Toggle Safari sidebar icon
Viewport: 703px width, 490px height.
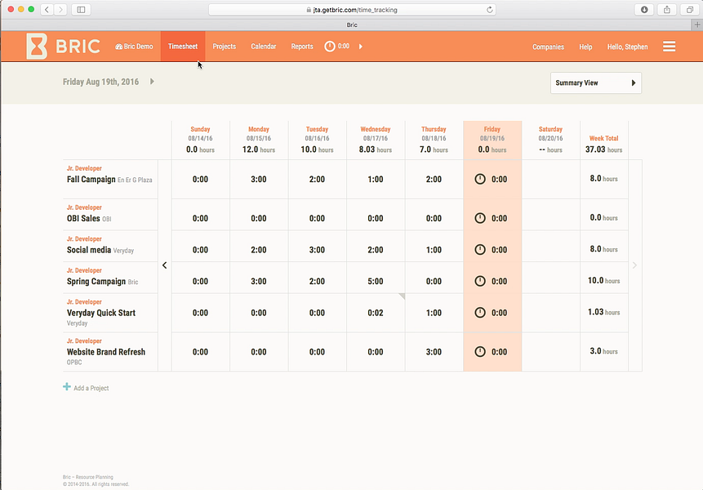[81, 10]
